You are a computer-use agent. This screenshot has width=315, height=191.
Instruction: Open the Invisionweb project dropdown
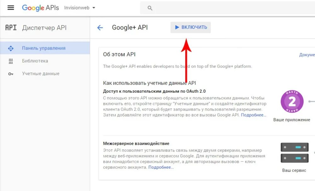(80, 8)
